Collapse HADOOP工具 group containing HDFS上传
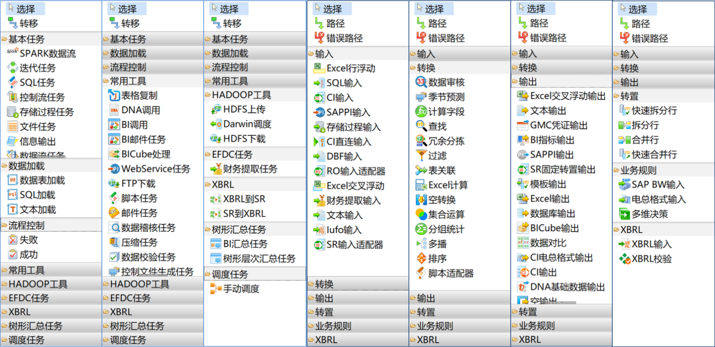715x347 pixels. (x=255, y=95)
